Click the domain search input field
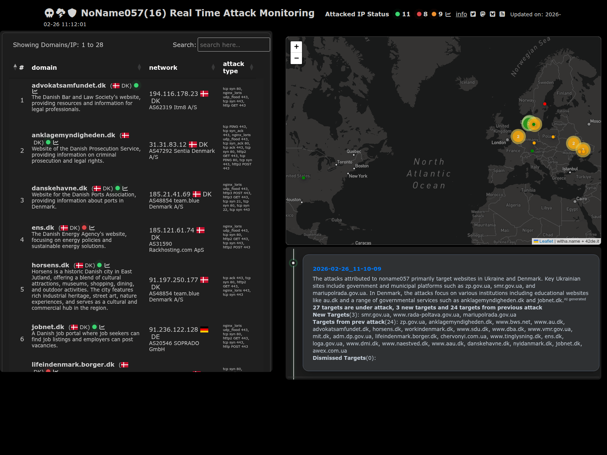The image size is (607, 455). tap(234, 45)
